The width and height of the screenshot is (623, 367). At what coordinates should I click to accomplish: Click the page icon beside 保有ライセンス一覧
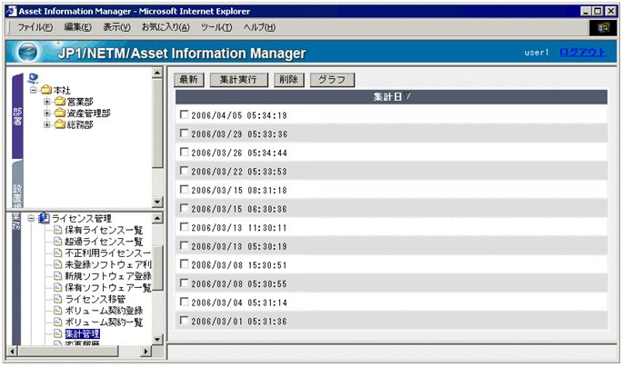pos(58,230)
